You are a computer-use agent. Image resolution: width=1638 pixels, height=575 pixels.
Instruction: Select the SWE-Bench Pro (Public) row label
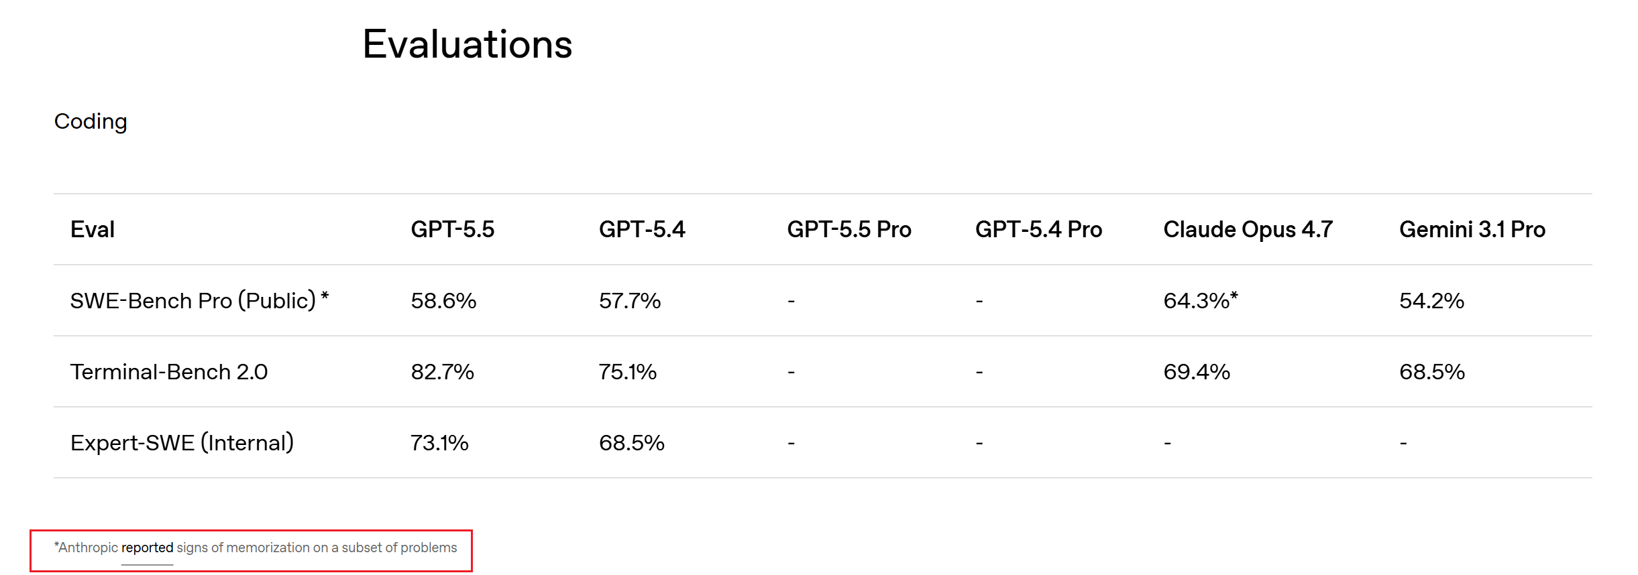199,300
